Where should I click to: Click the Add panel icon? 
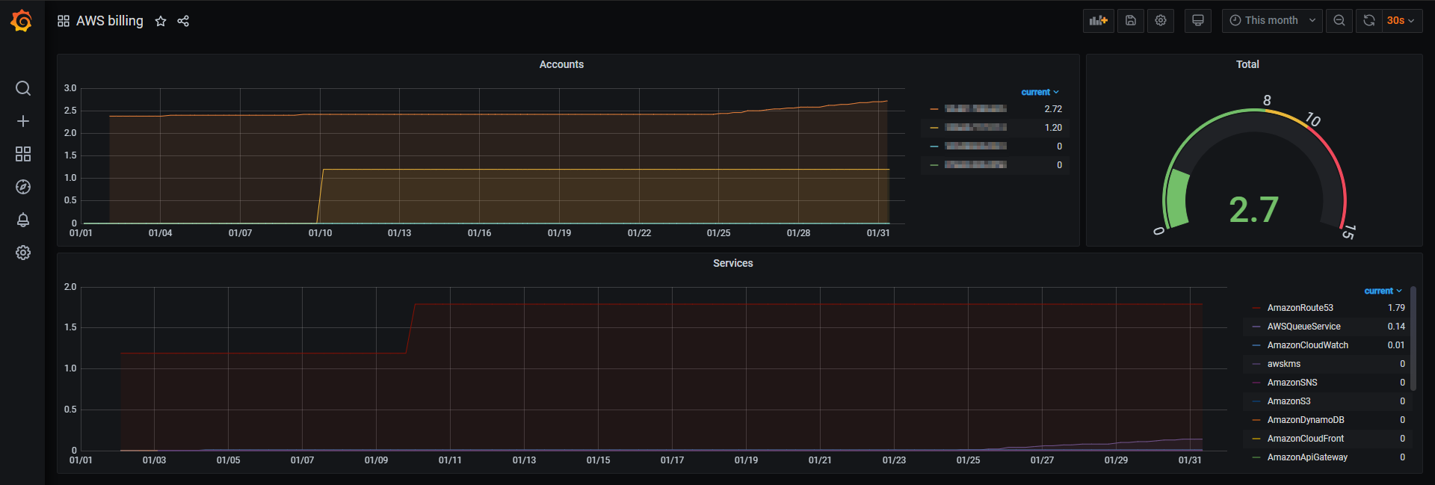click(1099, 21)
